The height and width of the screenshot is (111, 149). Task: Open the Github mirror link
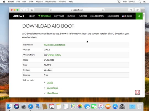click(50, 83)
